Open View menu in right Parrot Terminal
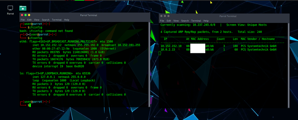 tap(176, 21)
